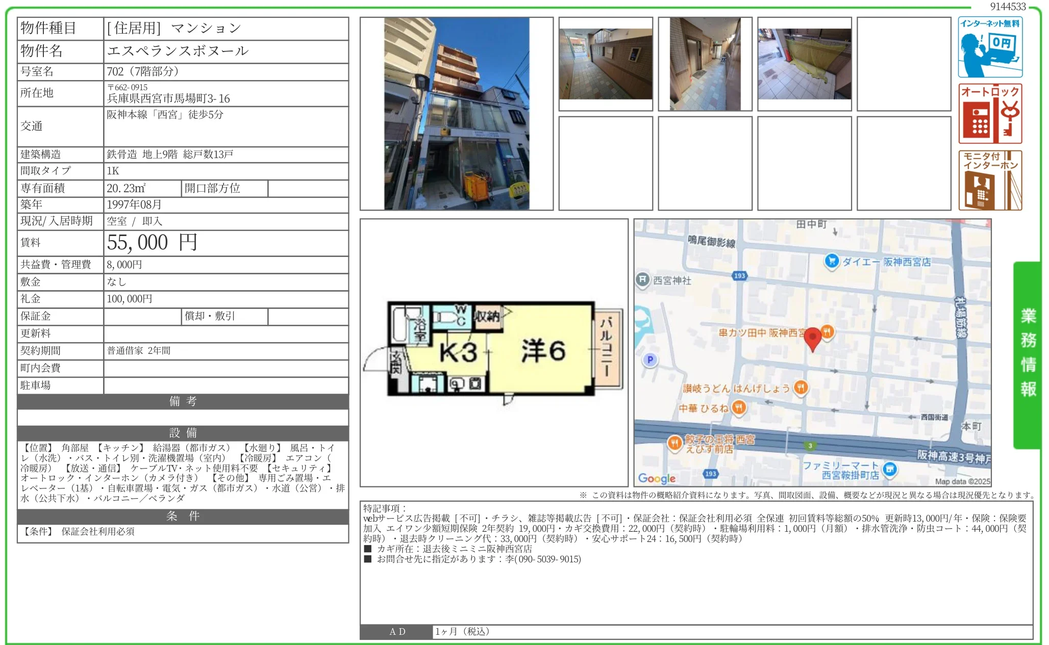Image resolution: width=1049 pixels, height=645 pixels.
Task: Click the オートロック auto-lock icon
Action: pyautogui.click(x=990, y=114)
